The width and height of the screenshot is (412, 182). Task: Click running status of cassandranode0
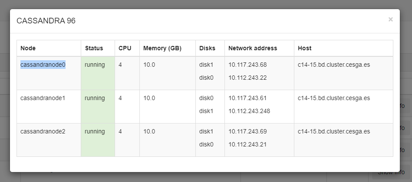[95, 65]
